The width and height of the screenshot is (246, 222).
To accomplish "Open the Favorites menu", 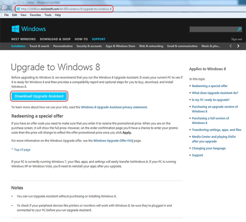I will 35,15.
